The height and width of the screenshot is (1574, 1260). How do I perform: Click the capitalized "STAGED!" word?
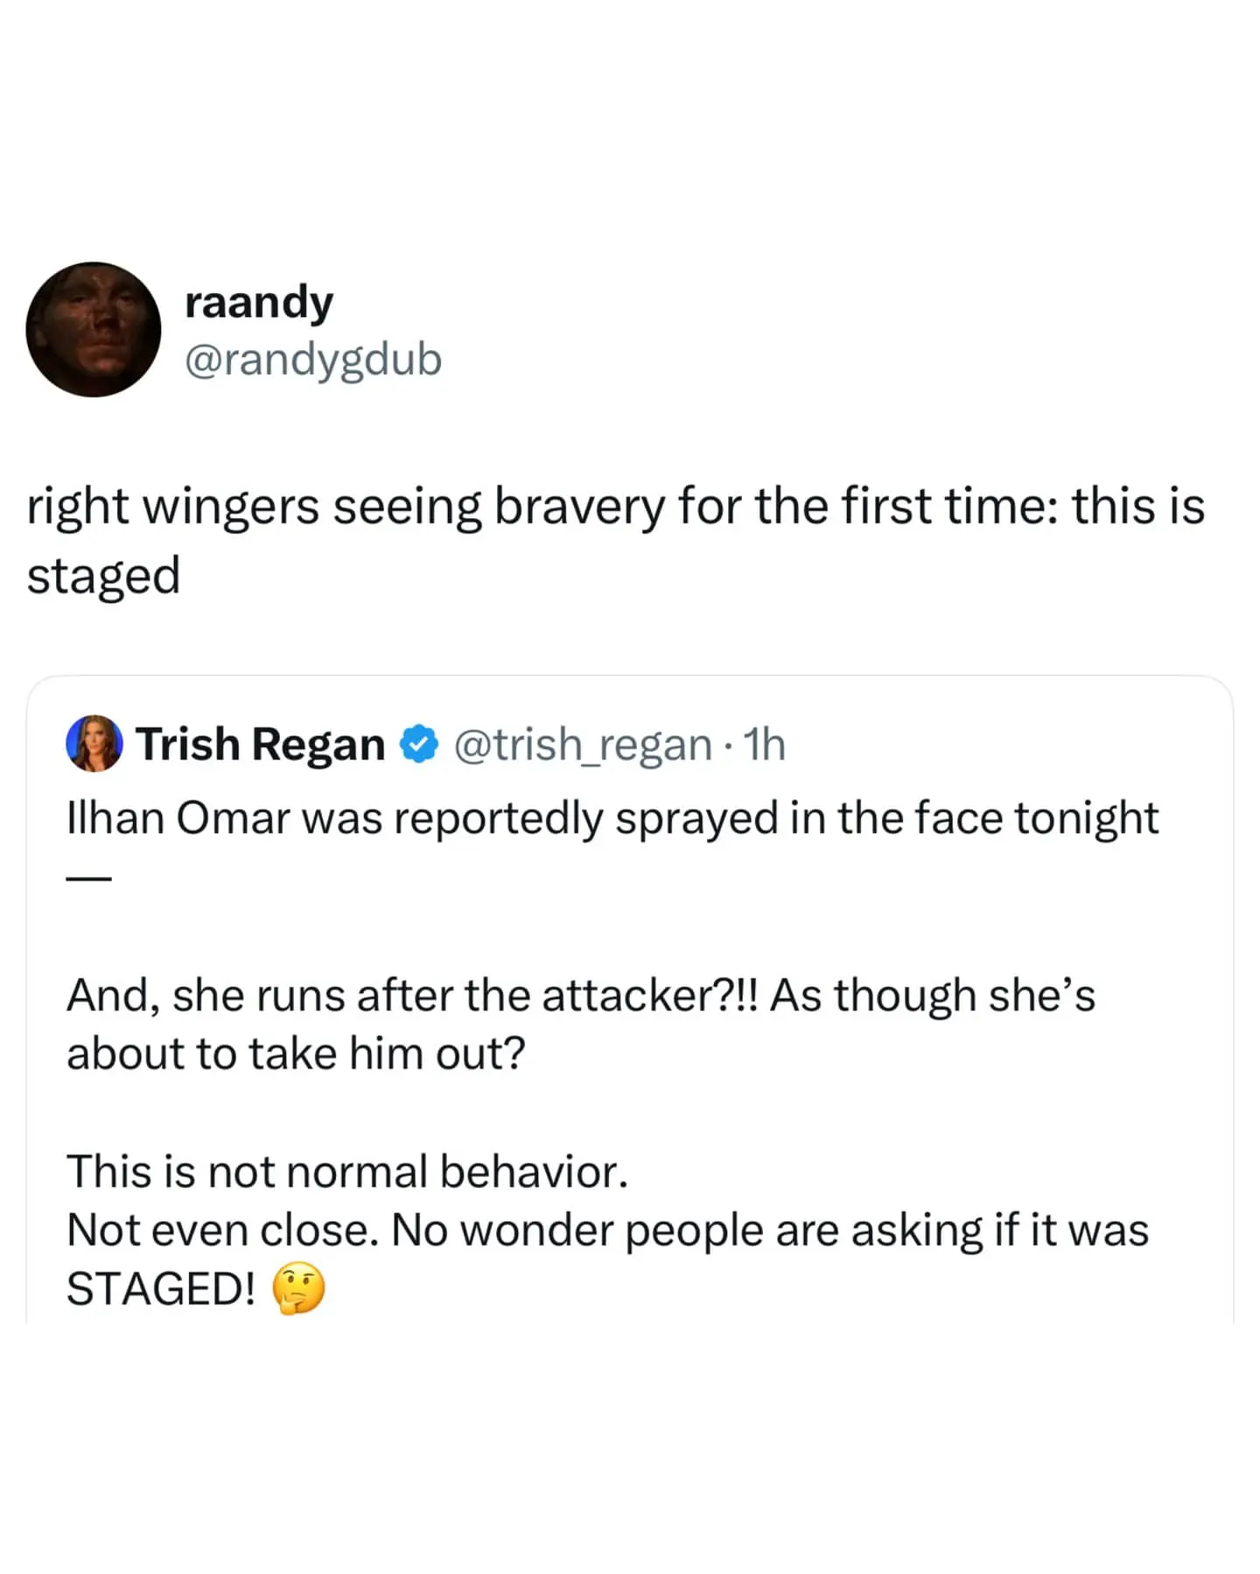click(x=161, y=1289)
